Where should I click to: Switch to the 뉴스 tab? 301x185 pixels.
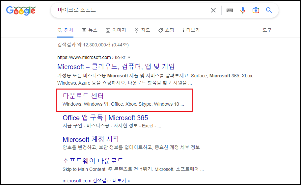(x=90, y=30)
